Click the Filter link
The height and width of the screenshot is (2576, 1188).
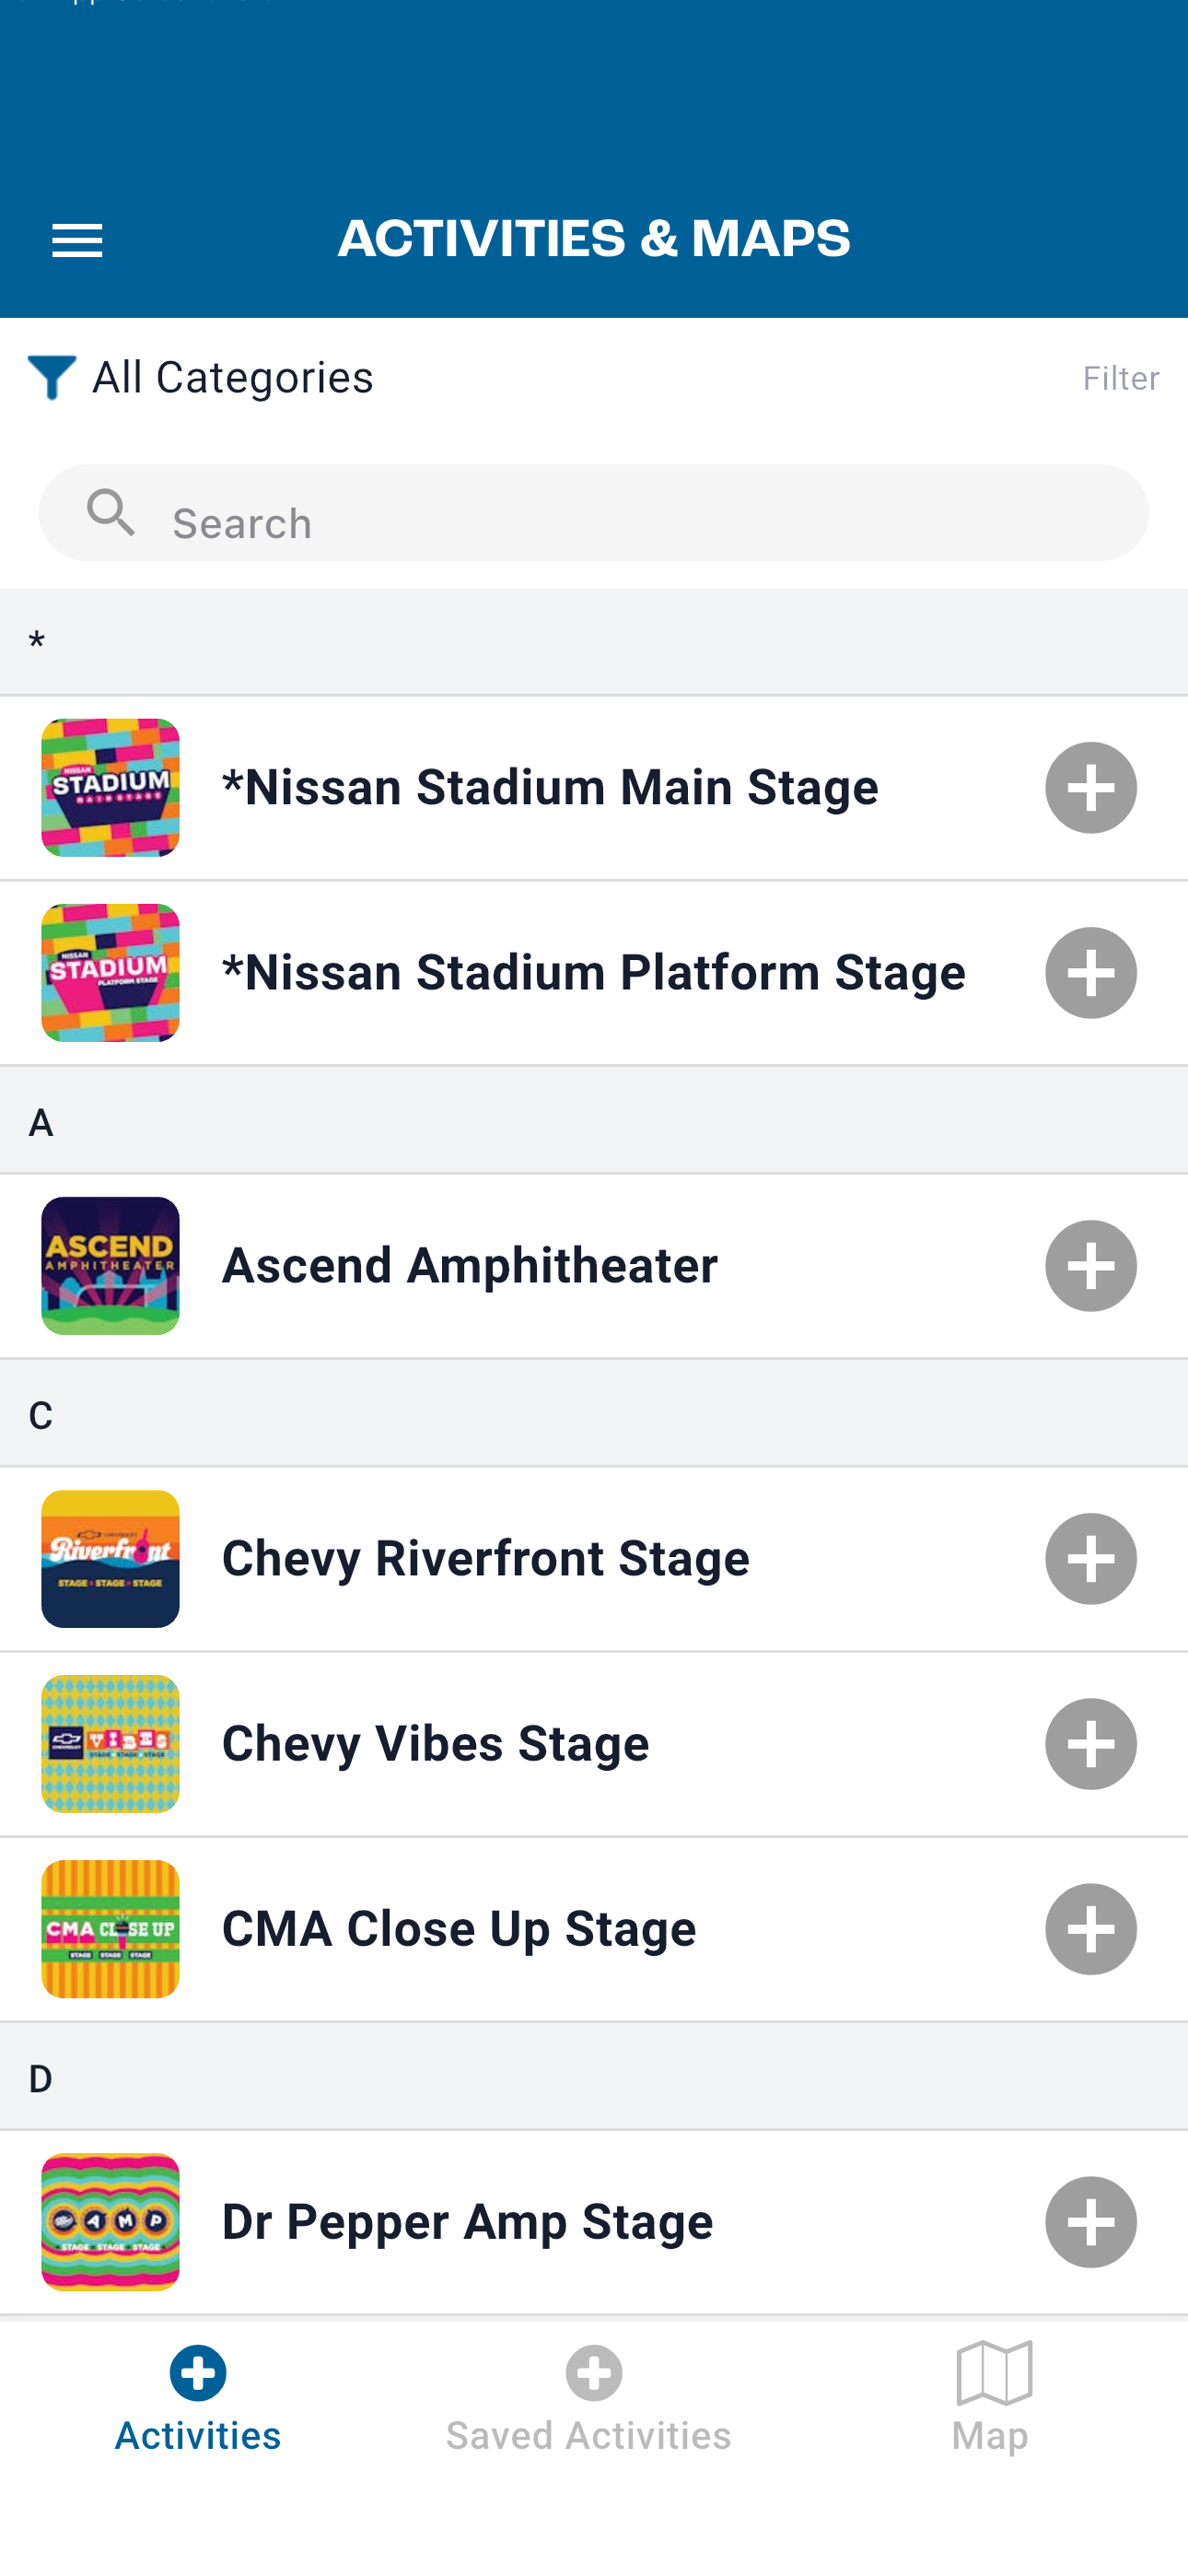click(1120, 378)
